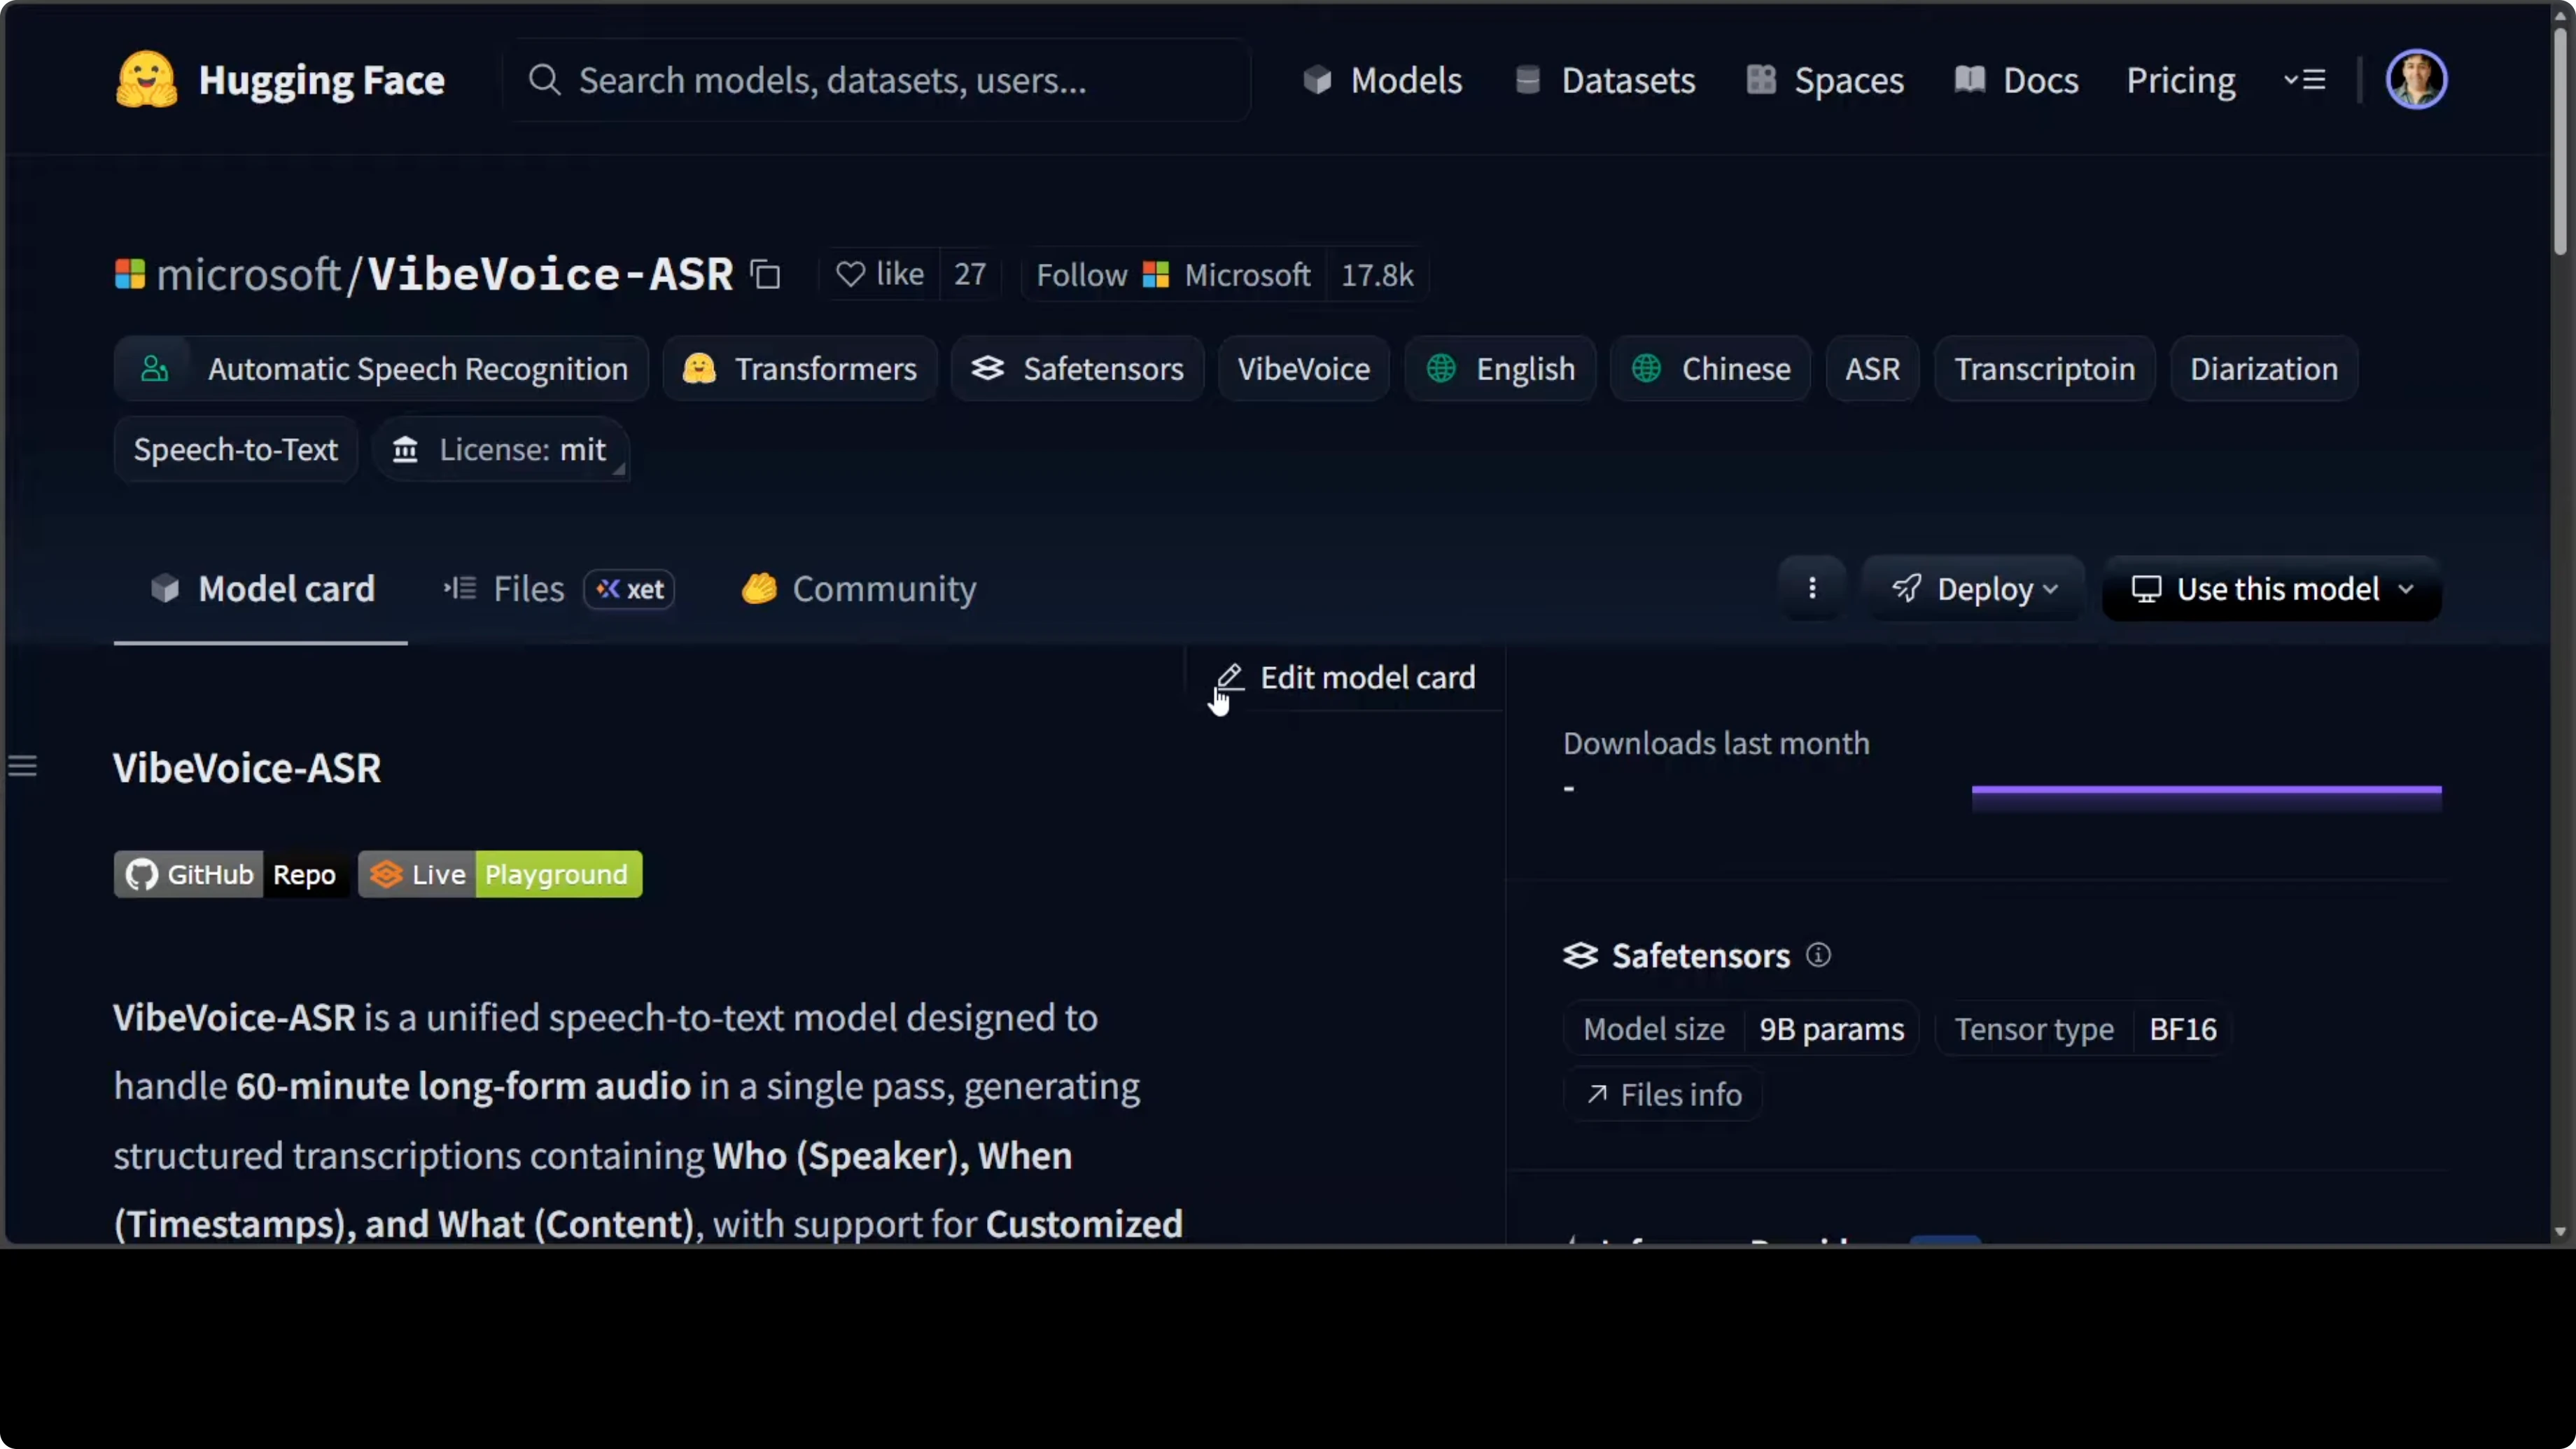Like the model with heart button
2576x1449 pixels.
(880, 274)
